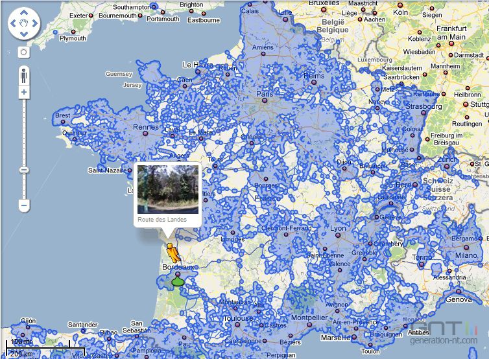Pick up the Street View pegman in the zoom bar

click(24, 75)
